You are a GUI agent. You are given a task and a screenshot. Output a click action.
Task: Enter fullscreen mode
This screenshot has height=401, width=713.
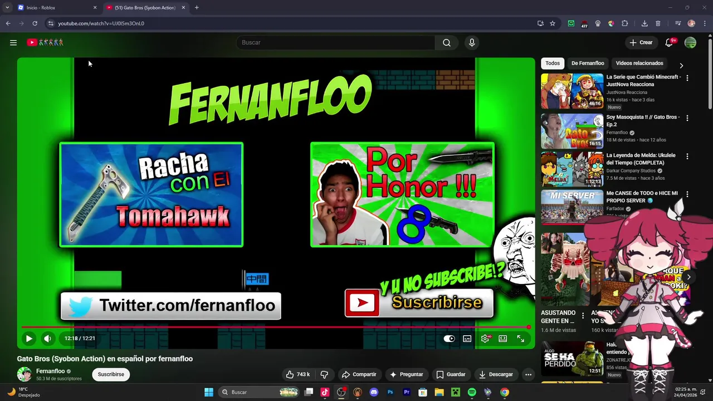(520, 338)
